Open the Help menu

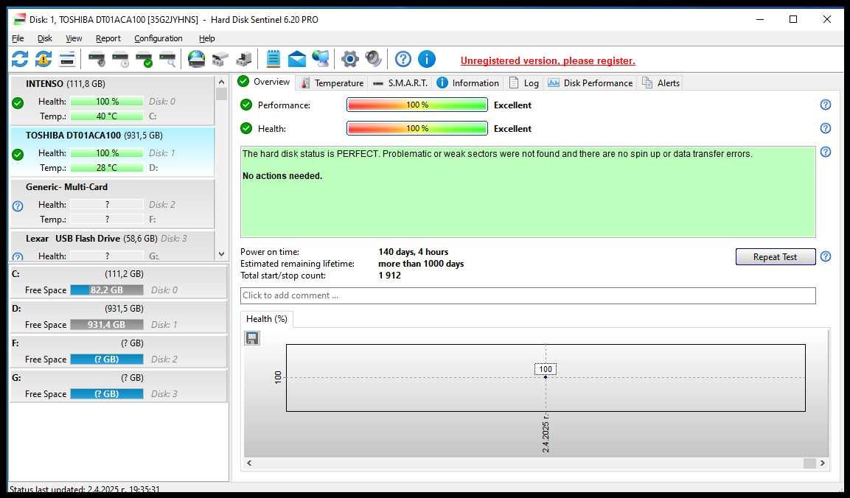point(206,38)
